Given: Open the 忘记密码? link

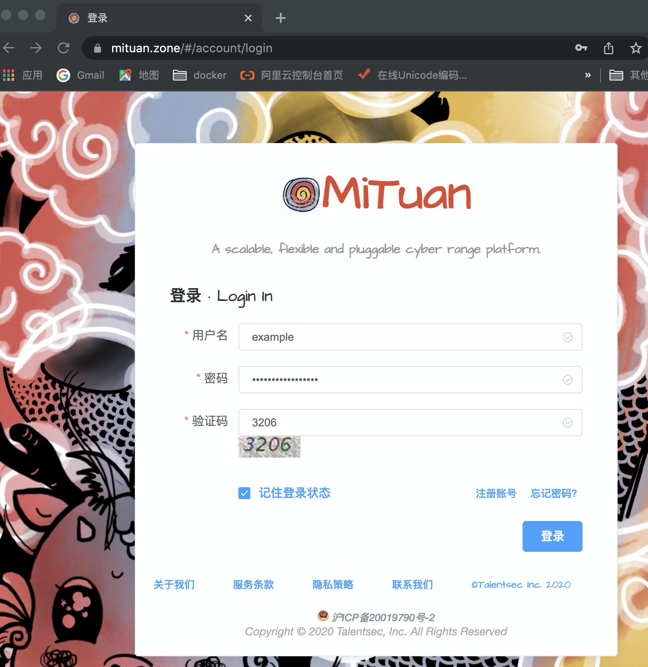Looking at the screenshot, I should click(553, 493).
